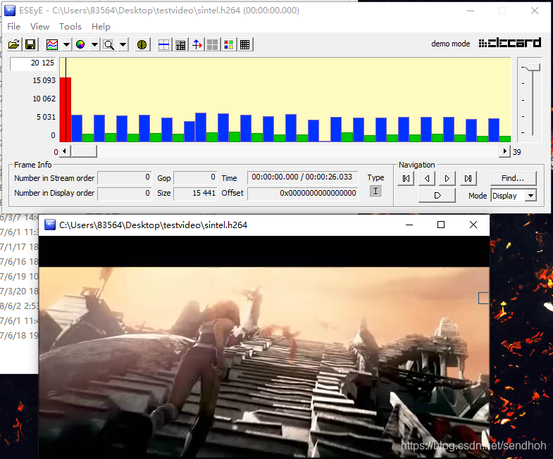Click the 'demo mode' label
The height and width of the screenshot is (459, 553).
(x=451, y=44)
